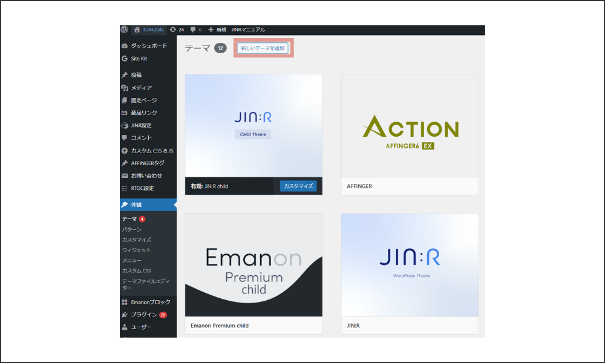Open the メニュー submenu item
Screen dimensions: 605x363
131,261
